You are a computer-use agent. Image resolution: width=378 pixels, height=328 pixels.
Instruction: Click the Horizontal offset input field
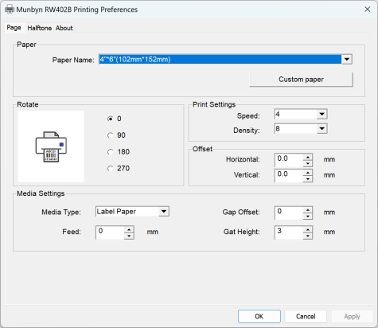coord(289,160)
